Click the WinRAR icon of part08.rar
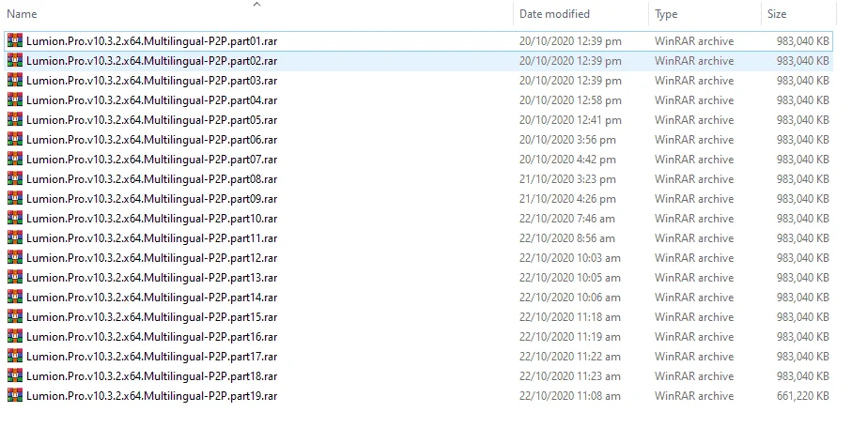Viewport: 867px width, 443px height. point(15,179)
